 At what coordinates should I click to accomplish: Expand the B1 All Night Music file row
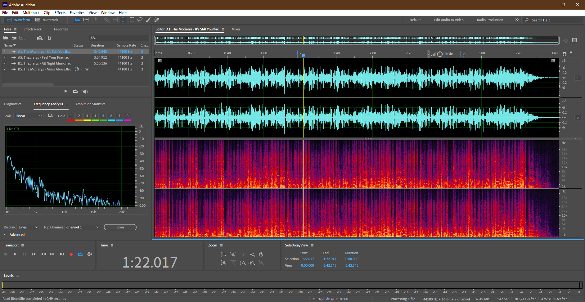coord(5,63)
